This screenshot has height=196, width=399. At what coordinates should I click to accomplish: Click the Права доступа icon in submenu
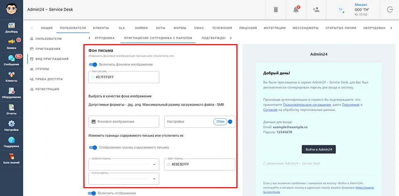32,79
